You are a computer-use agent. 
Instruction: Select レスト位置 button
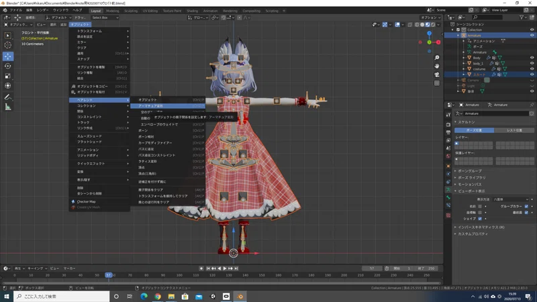(514, 130)
